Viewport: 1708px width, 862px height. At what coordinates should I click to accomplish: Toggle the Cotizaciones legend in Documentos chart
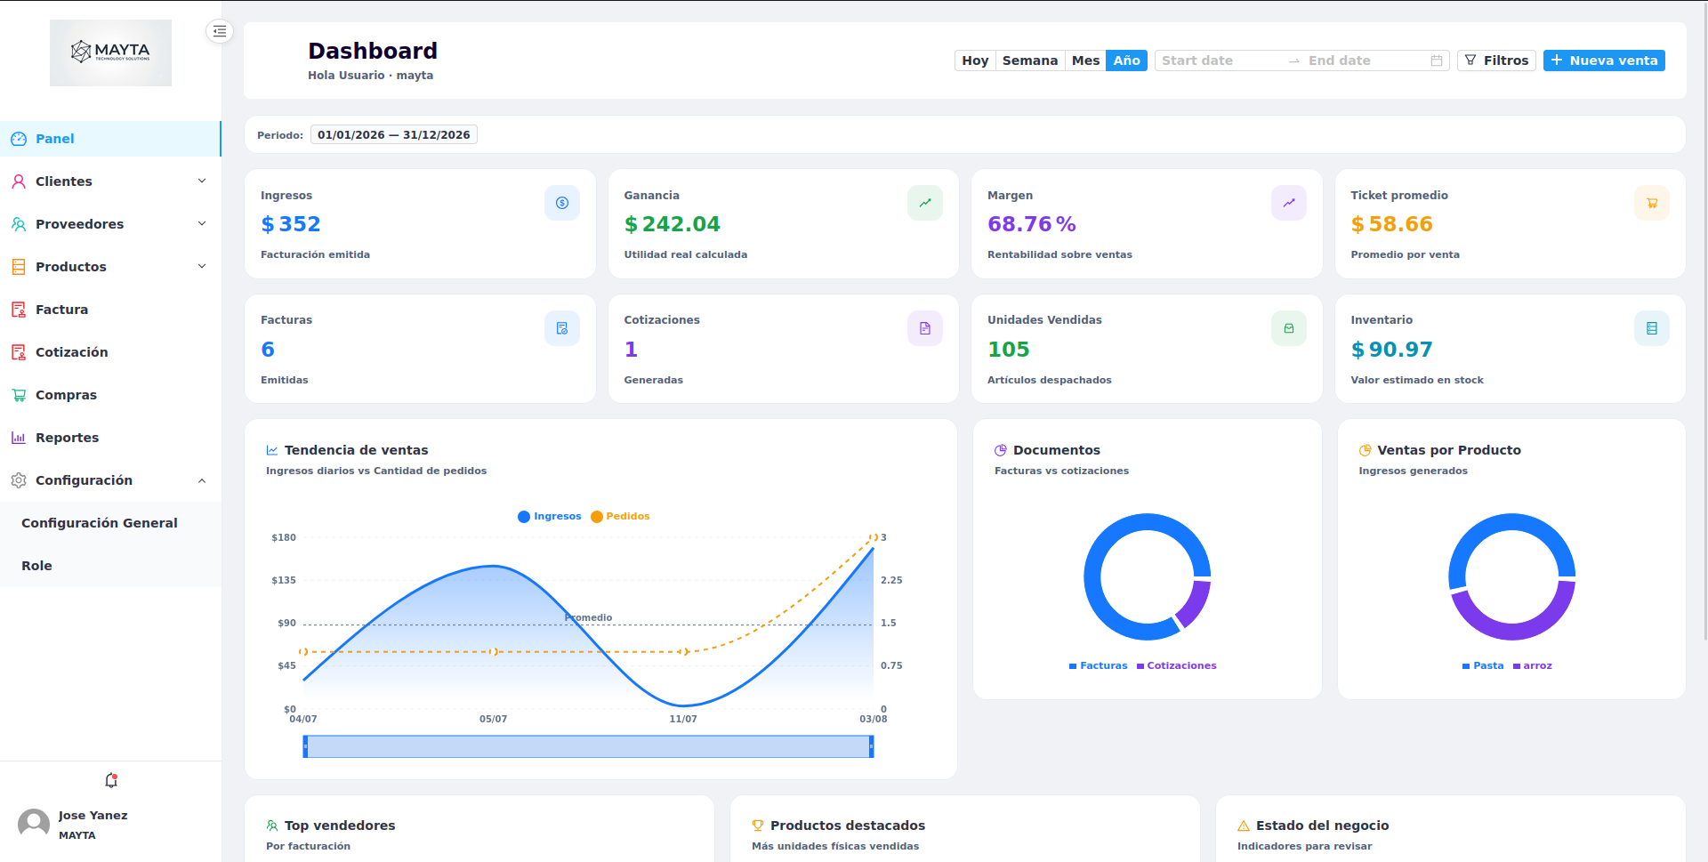(1177, 665)
